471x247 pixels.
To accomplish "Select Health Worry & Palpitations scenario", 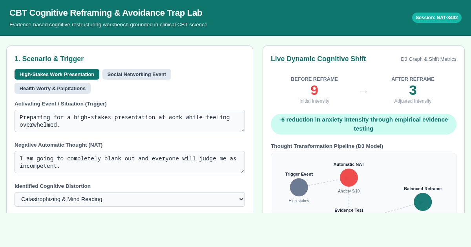I will pos(53,88).
